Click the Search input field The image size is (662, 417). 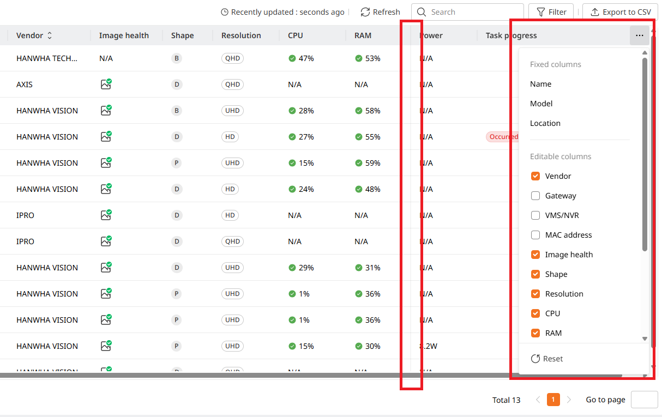pyautogui.click(x=467, y=12)
